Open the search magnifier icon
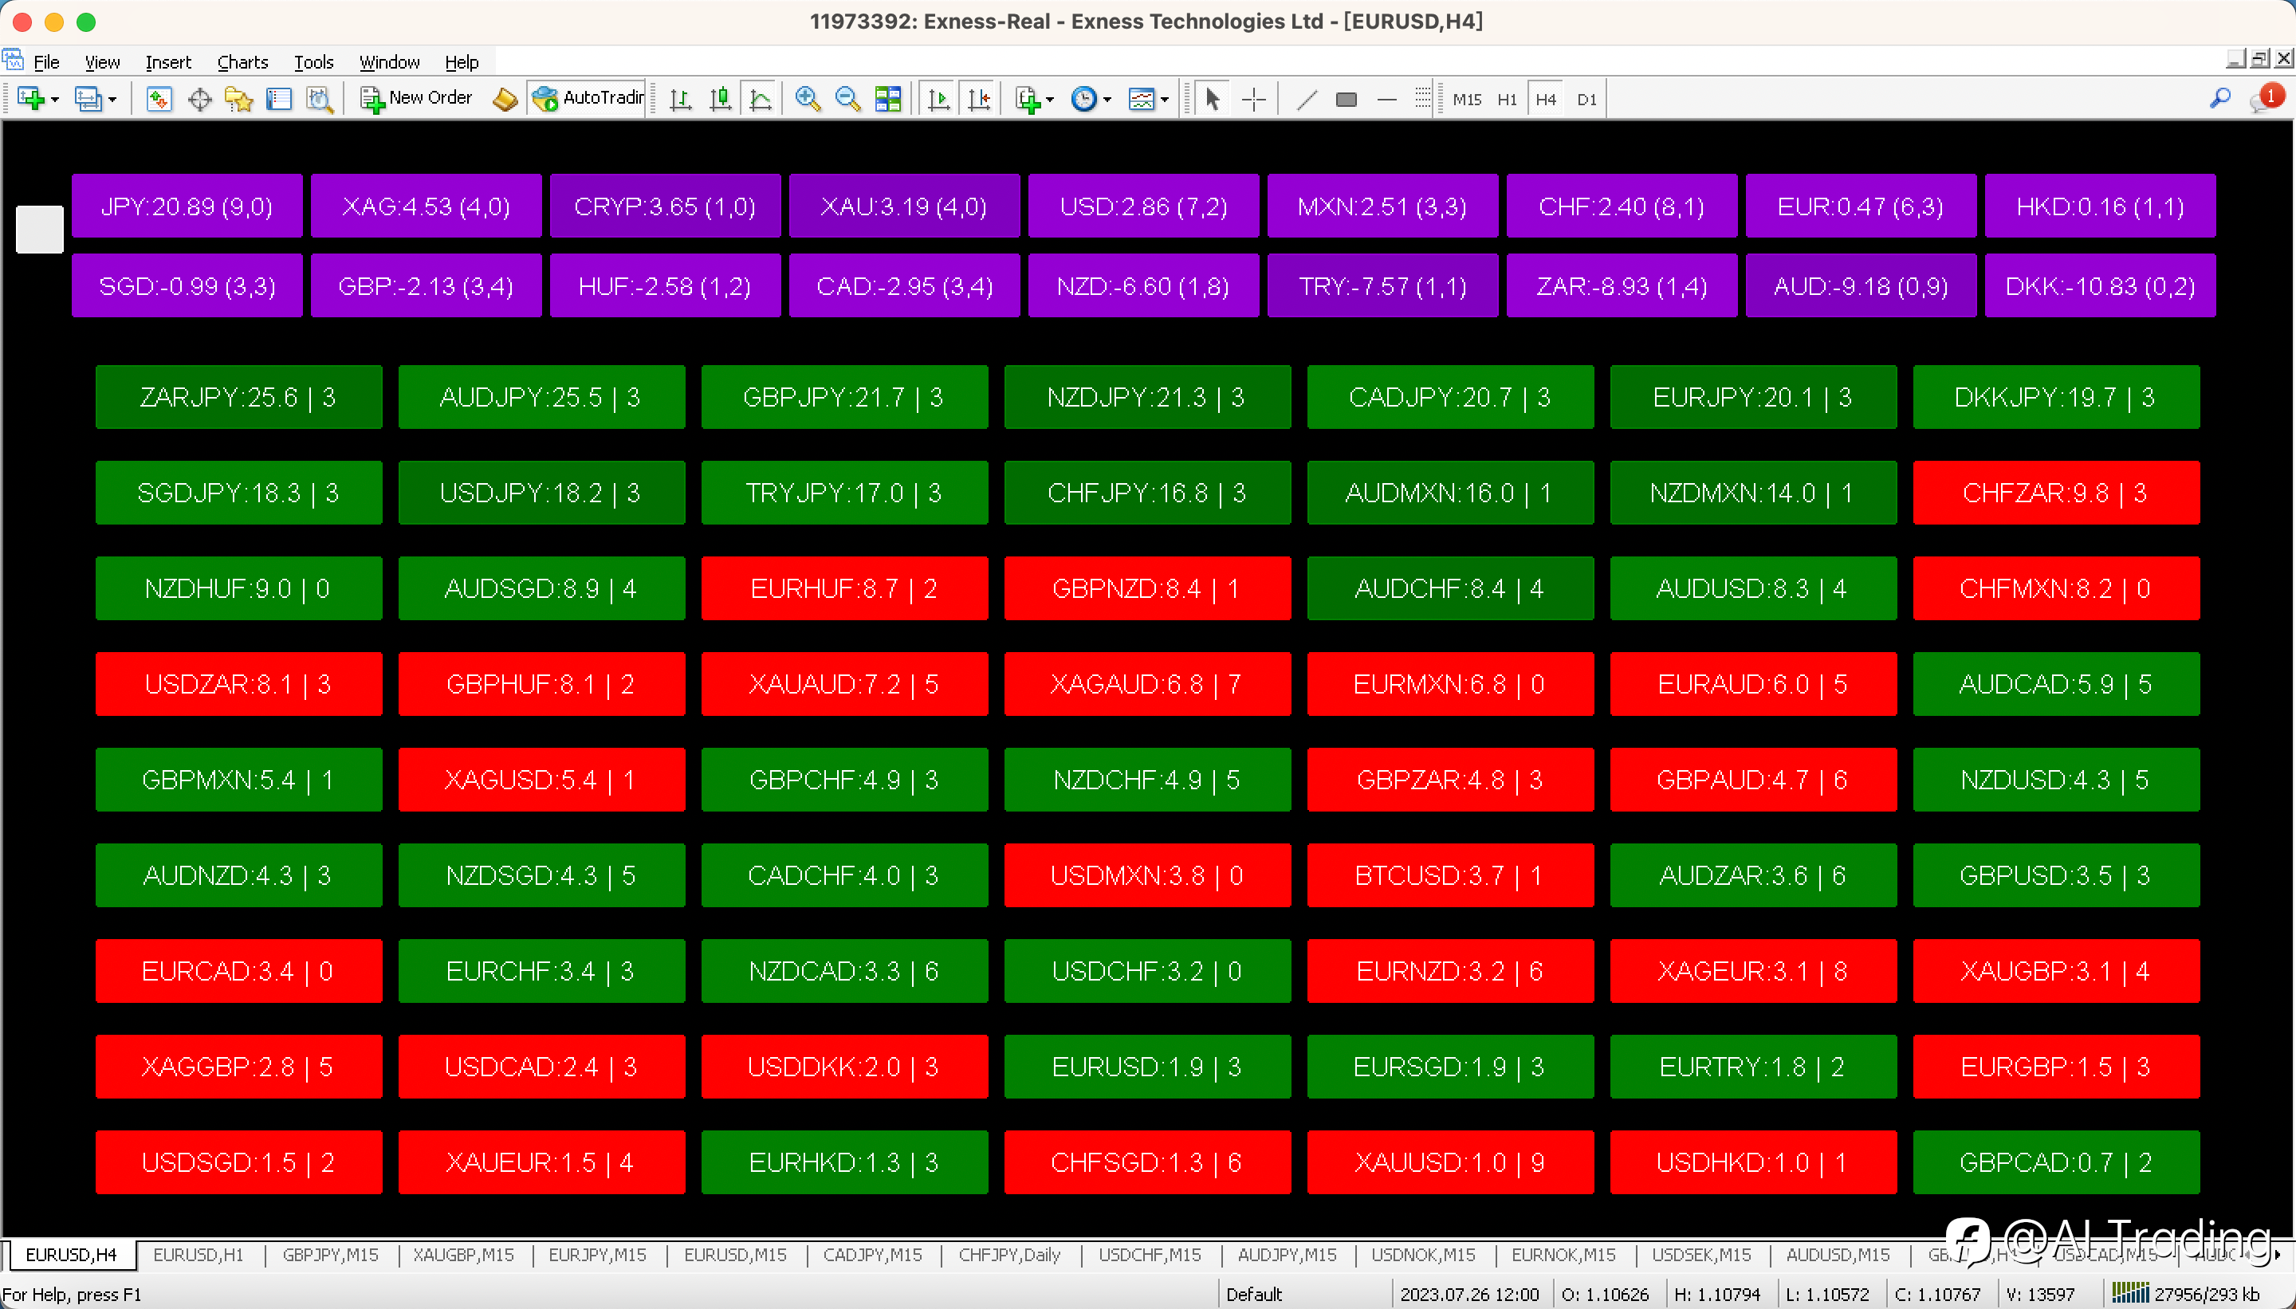 2220,98
